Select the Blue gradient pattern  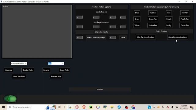(137, 13)
